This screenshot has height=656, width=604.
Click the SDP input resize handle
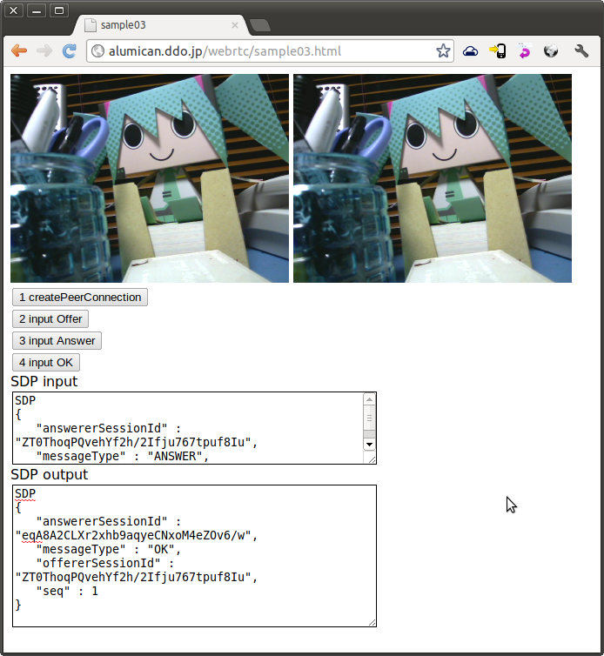[x=372, y=459]
